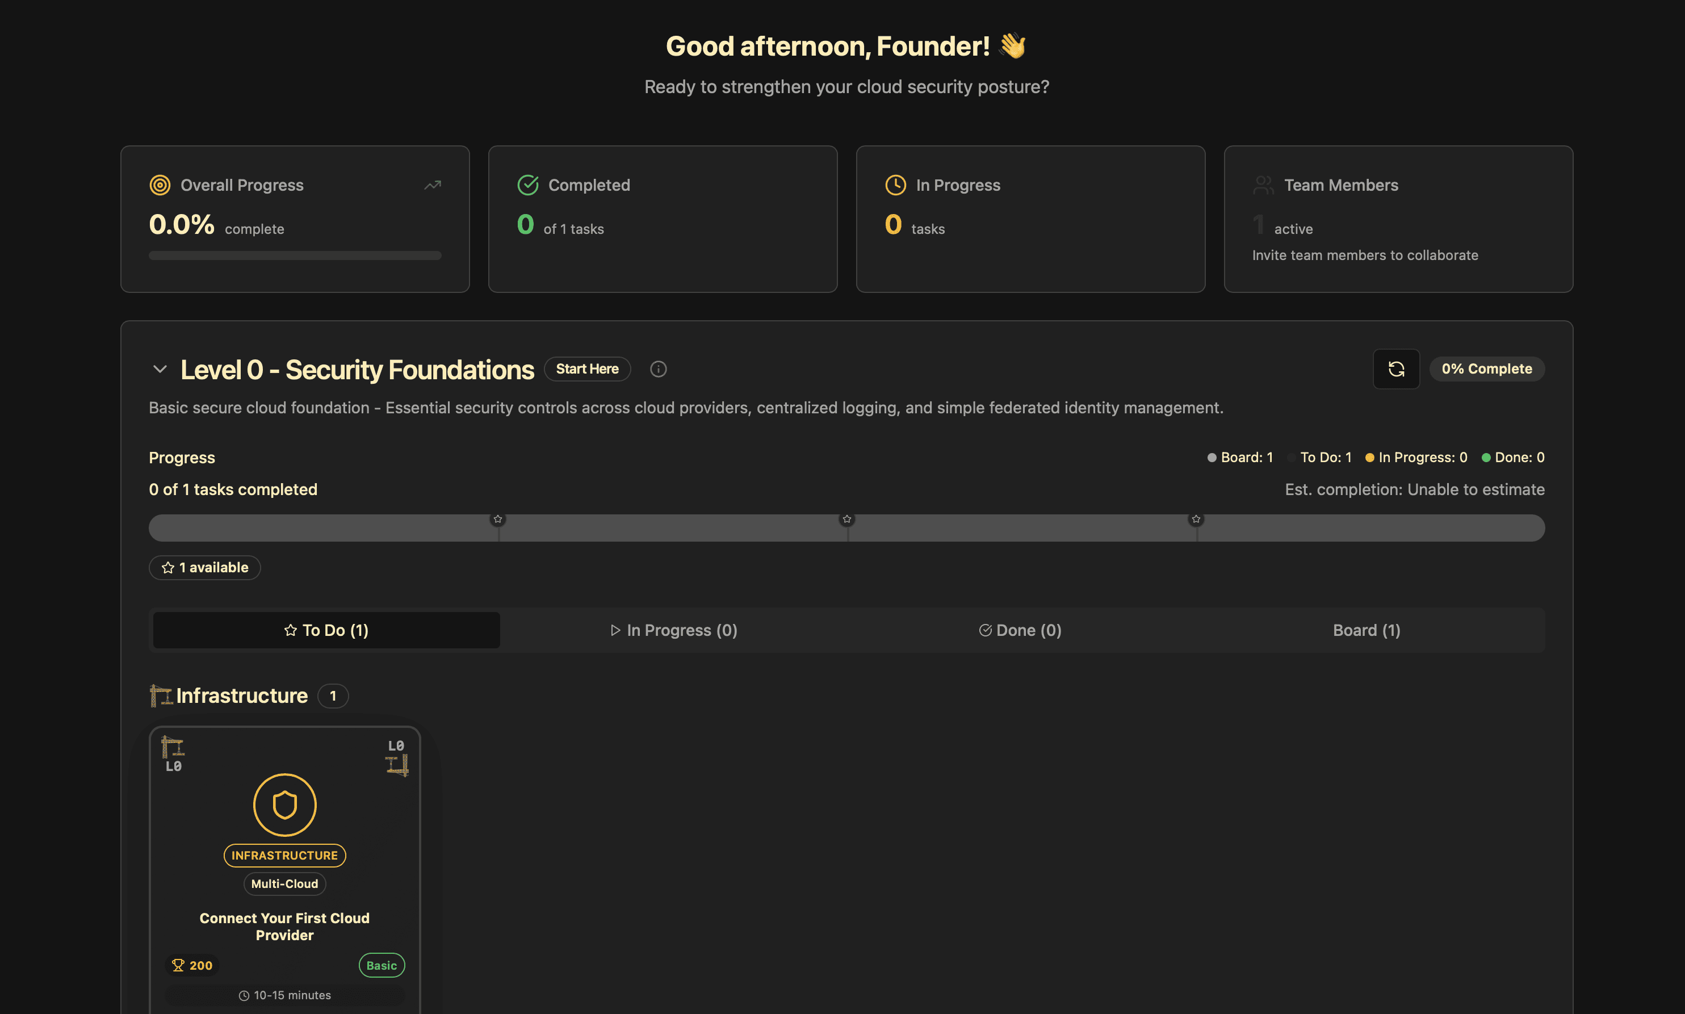
Task: Click the green checkmark icon in Completed card
Action: pyautogui.click(x=527, y=185)
